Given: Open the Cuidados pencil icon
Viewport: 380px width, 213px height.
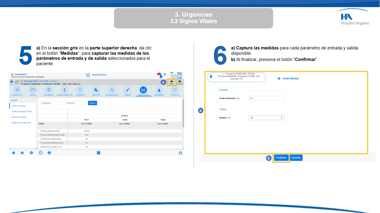Looking at the screenshot, I should tap(127, 90).
